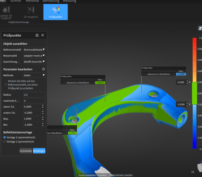Screen dimensions: 202x177
Task: Open the Messung tab
Action: (70, 1)
